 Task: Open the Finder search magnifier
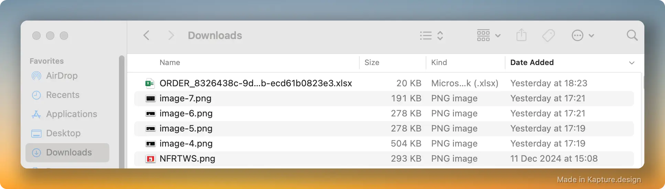click(632, 35)
